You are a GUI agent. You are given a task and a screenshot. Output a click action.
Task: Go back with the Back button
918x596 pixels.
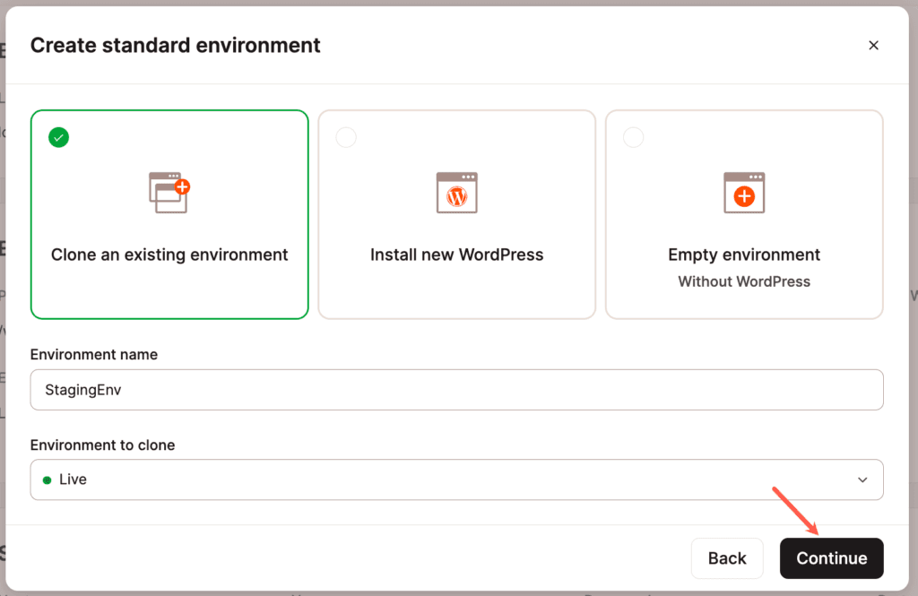tap(726, 558)
